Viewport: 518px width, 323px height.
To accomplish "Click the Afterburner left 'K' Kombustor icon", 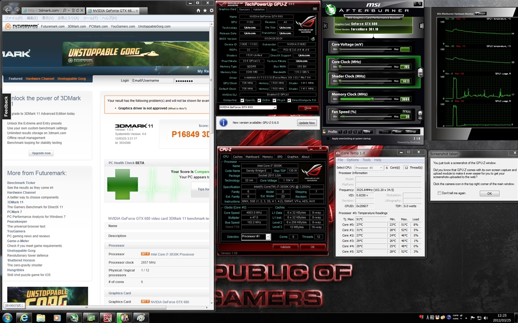I will [325, 26].
